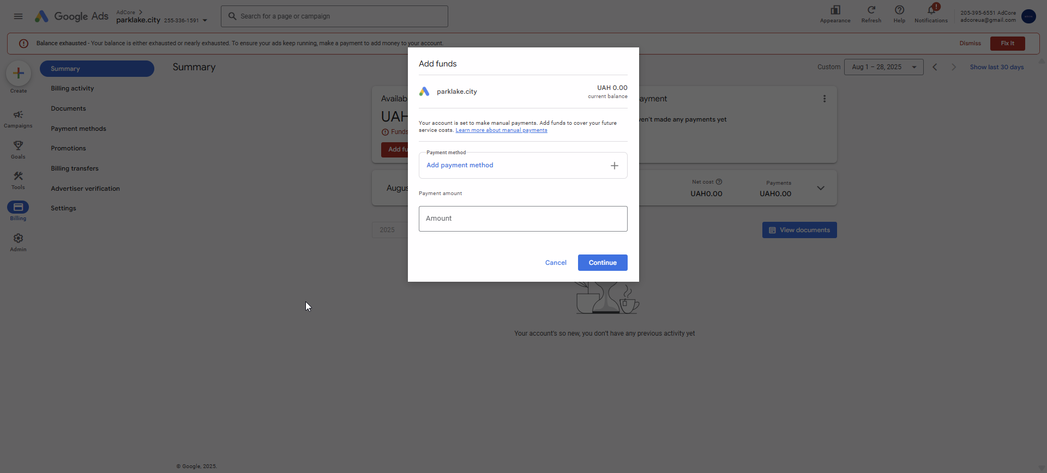
Task: Open Campaigns in the sidebar
Action: [x=18, y=118]
